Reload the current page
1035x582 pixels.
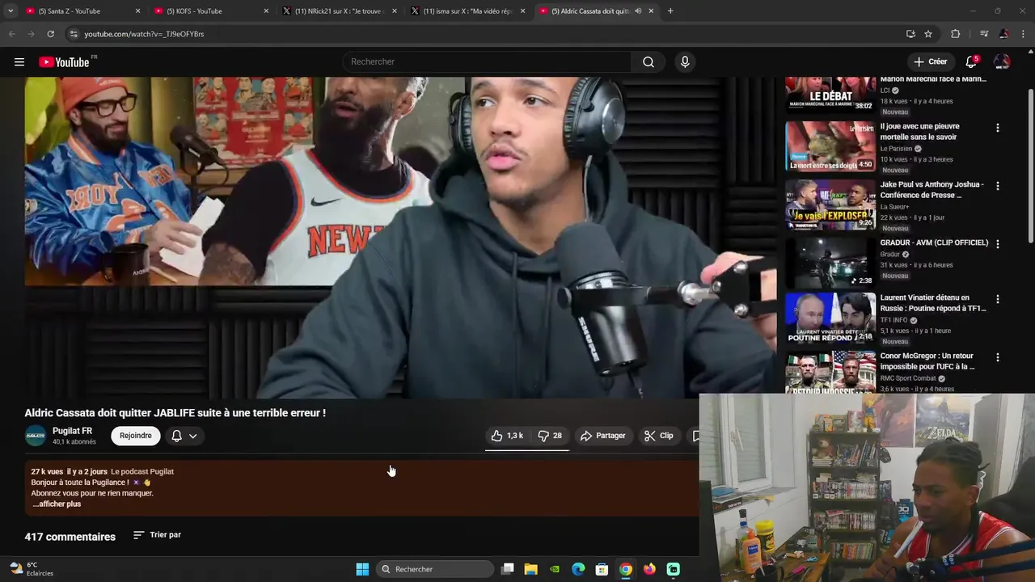[50, 34]
